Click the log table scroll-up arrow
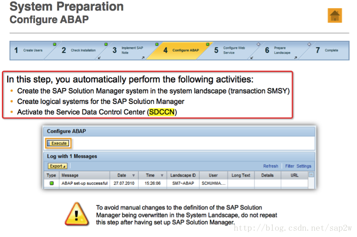The height and width of the screenshot is (237, 357). point(311,174)
